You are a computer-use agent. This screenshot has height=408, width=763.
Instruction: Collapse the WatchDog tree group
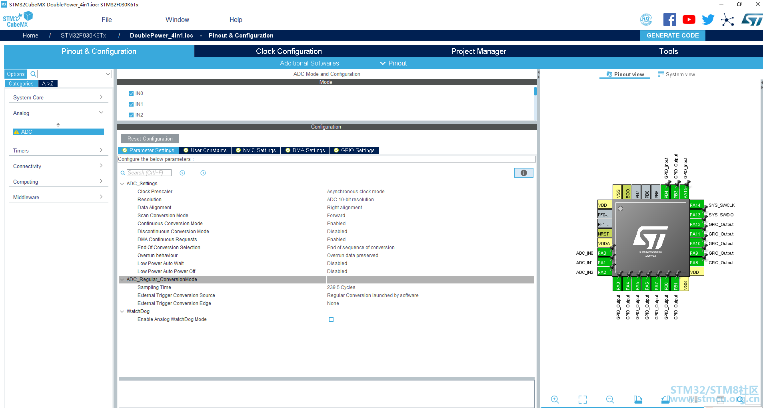[122, 311]
